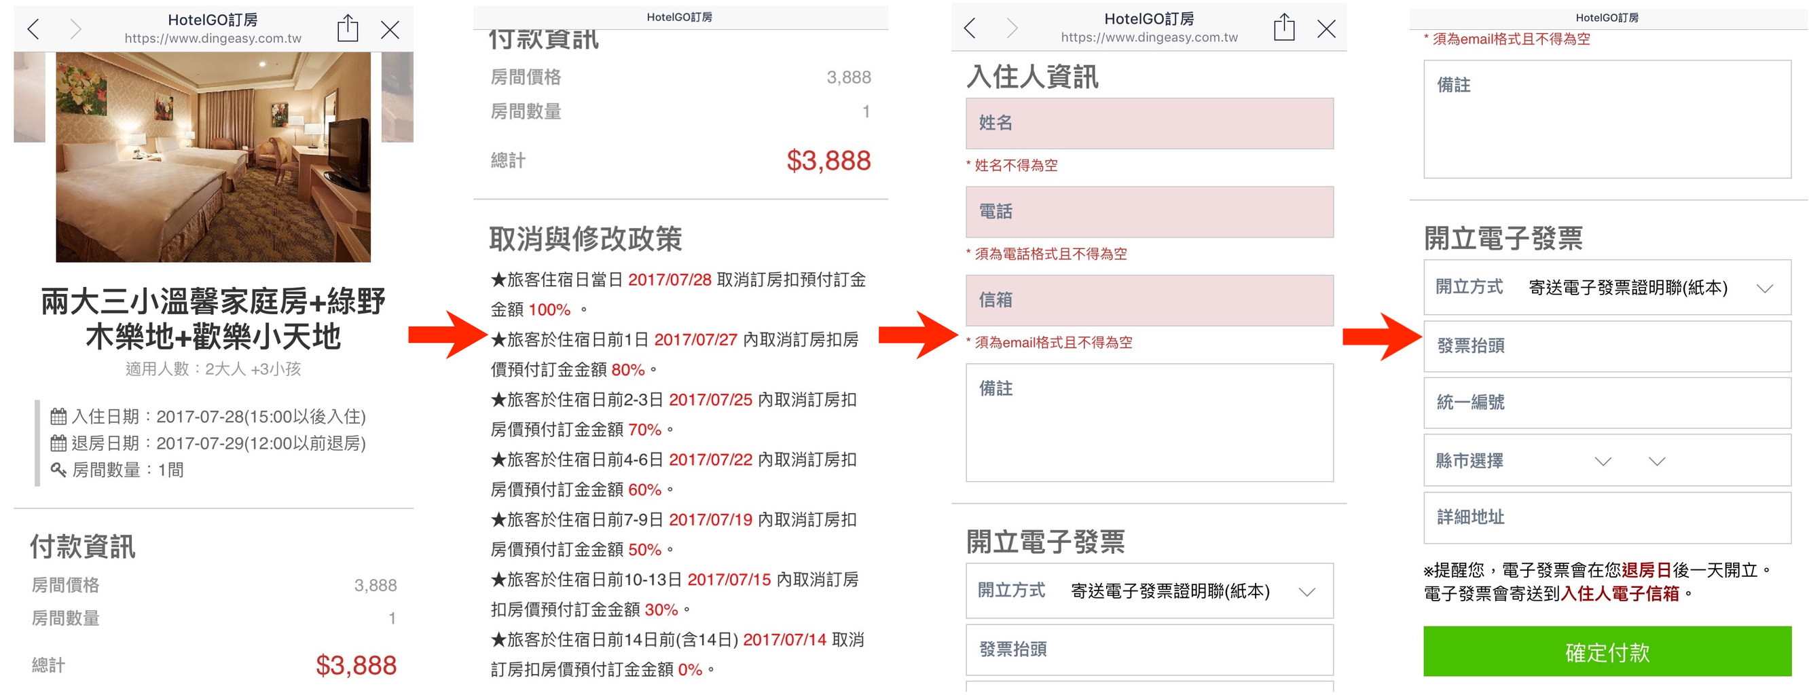Tap the 適用人數：2大人 +3小孩 text
1809x695 pixels.
[213, 369]
